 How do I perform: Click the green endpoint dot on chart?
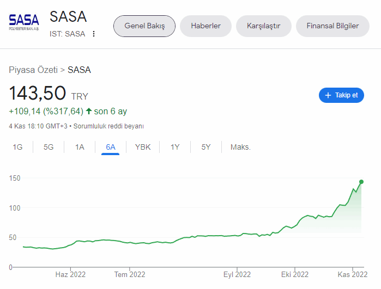(361, 182)
